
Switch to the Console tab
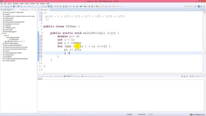click(x=68, y=76)
